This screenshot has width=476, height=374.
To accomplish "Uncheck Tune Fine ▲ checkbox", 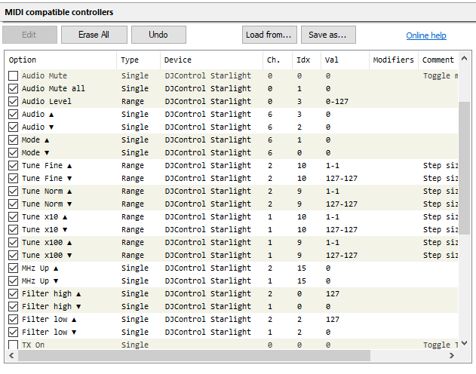I will coord(13,165).
